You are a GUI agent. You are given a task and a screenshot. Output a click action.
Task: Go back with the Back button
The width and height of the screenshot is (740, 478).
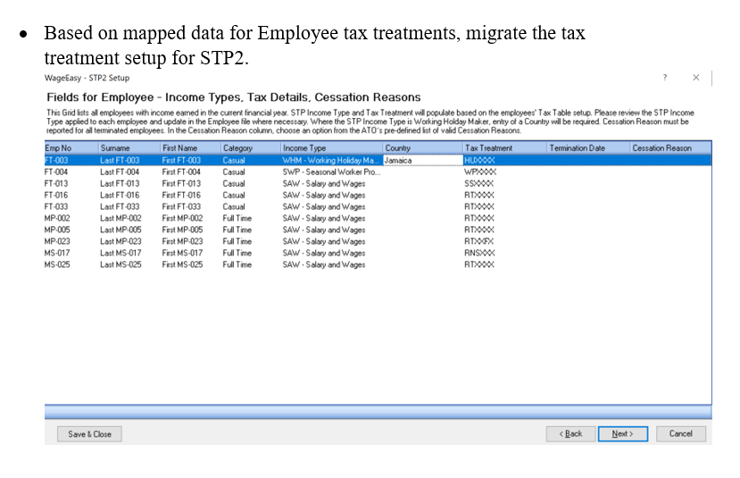pos(570,433)
